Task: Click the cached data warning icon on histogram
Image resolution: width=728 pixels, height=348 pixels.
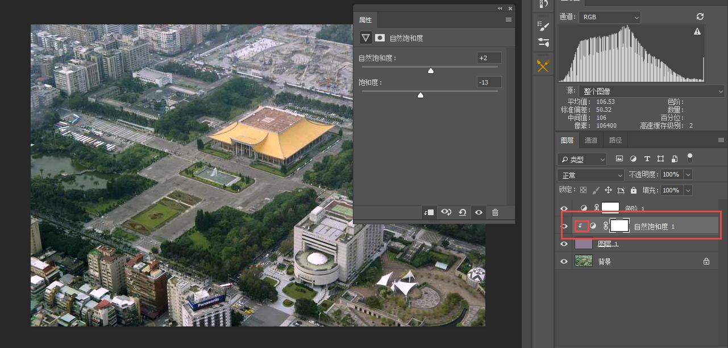Action: click(697, 31)
